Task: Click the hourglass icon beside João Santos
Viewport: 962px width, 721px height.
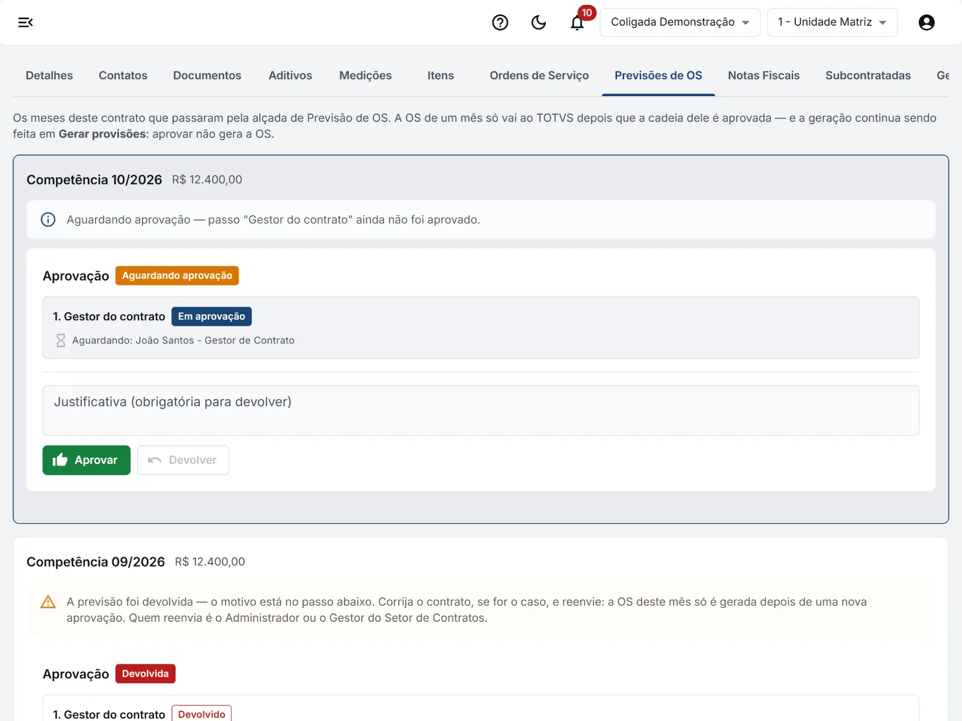Action: pos(61,341)
